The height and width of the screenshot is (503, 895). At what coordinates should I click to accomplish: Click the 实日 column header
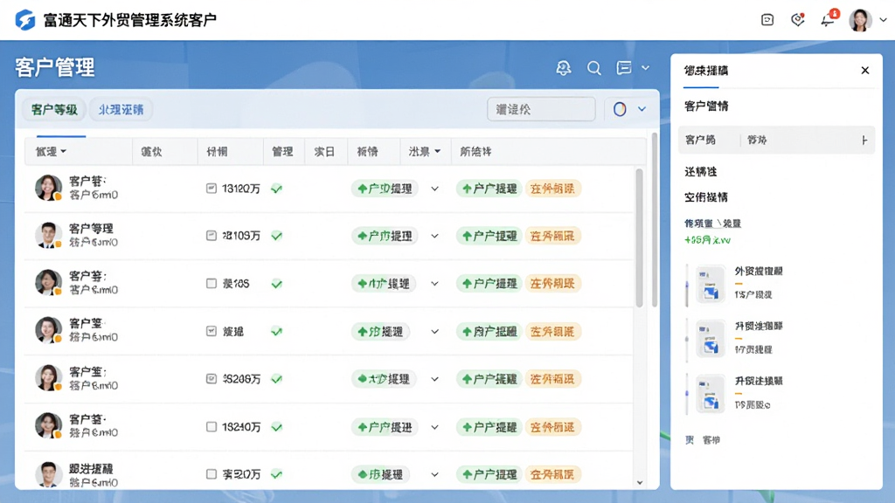click(x=324, y=152)
